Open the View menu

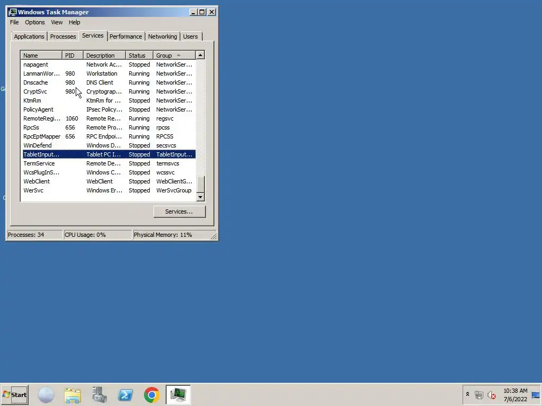[57, 22]
